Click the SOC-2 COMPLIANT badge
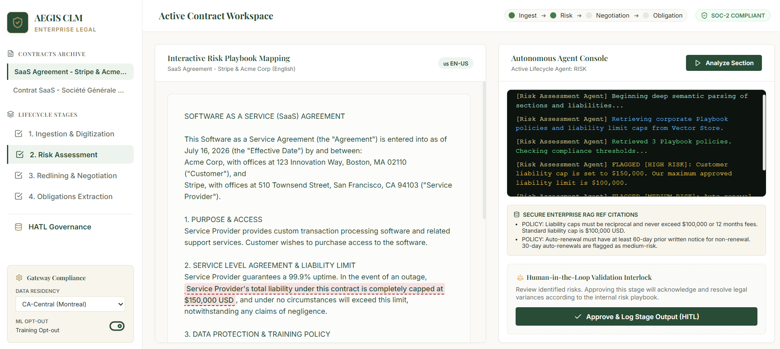 coord(733,16)
